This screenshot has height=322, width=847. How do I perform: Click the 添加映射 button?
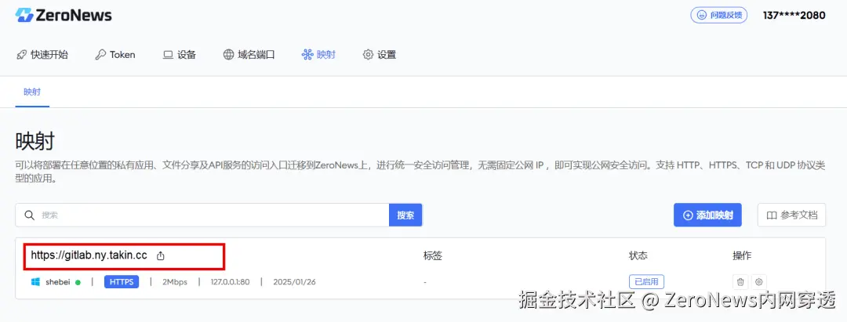[x=707, y=215]
